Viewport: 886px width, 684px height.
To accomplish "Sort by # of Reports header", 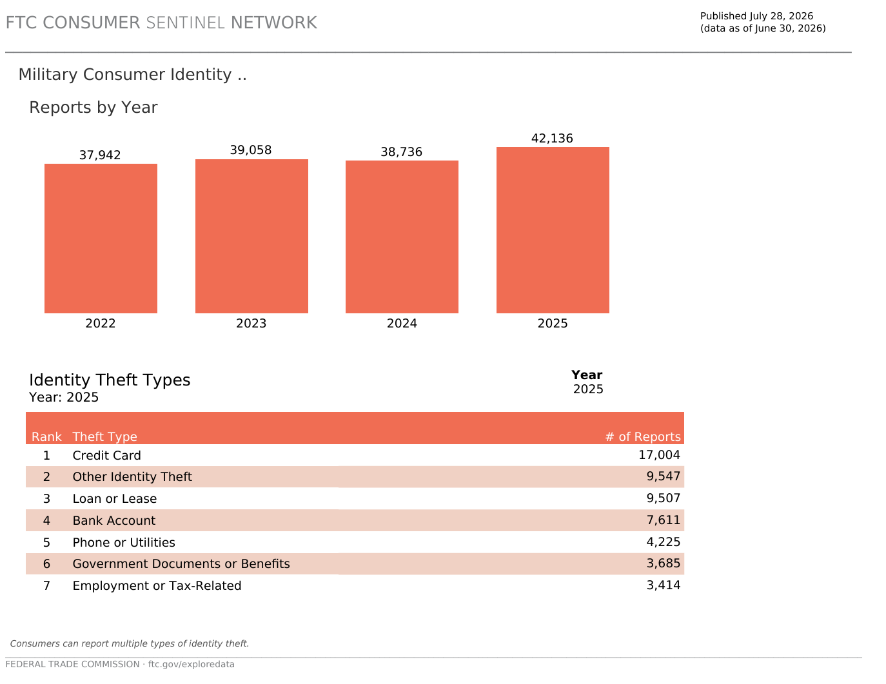I will pos(643,436).
